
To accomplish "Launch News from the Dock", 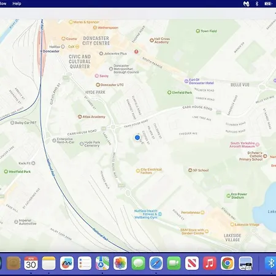I will pyautogui.click(x=192, y=263).
